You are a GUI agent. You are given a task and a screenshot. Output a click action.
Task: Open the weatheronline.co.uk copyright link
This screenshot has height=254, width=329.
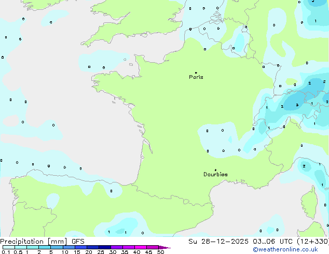click(x=285, y=249)
